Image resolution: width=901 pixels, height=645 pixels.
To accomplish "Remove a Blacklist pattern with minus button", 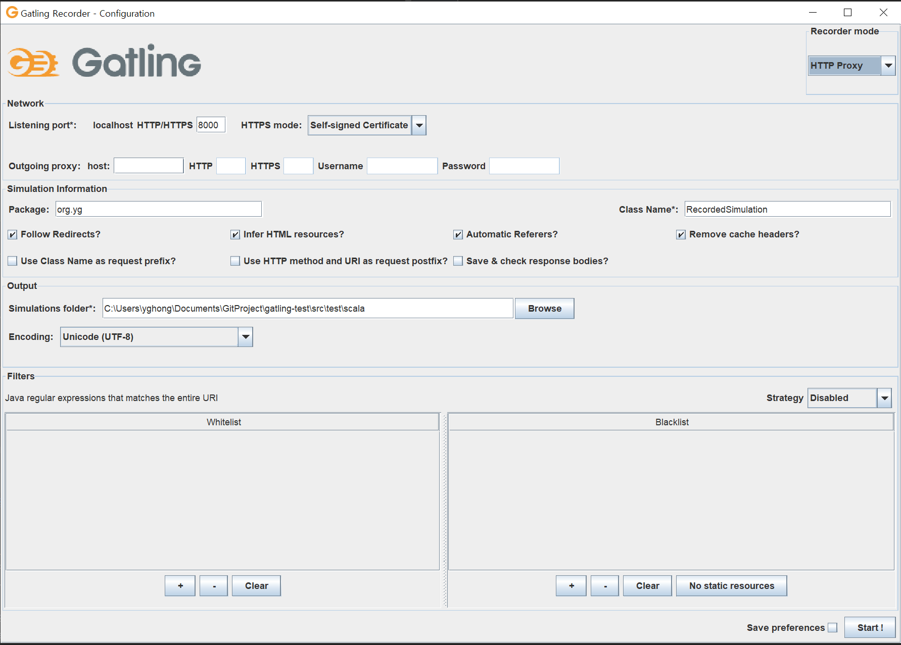I will tap(605, 586).
